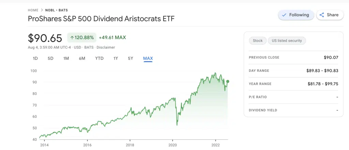Screen dimensions: 349x150
Task: Show the 1M chart range
Action: coord(66,58)
